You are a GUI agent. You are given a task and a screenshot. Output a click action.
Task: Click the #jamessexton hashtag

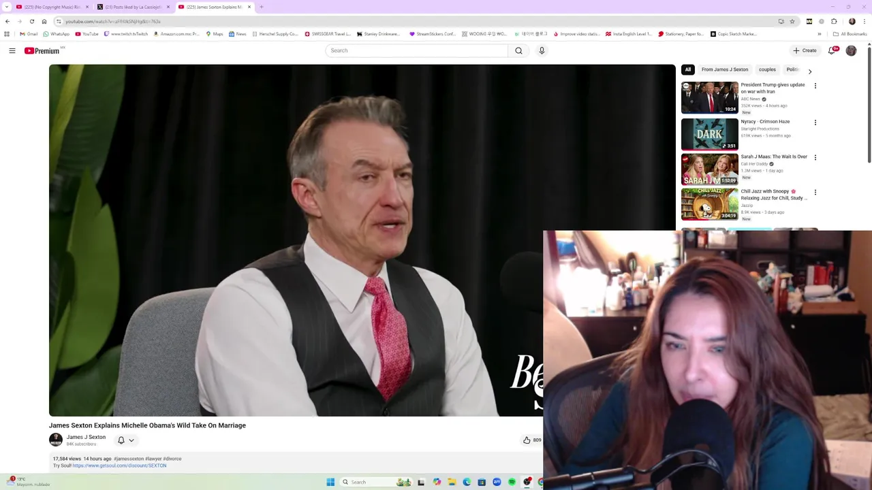point(129,459)
